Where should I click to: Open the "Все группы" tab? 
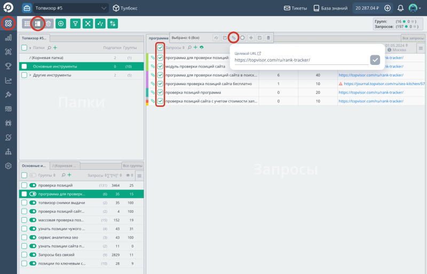pyautogui.click(x=132, y=165)
